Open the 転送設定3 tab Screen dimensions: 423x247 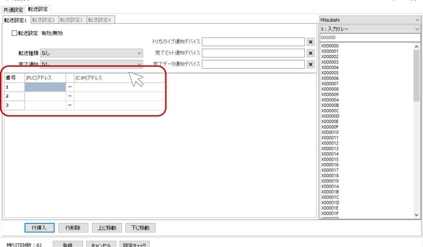coord(71,20)
